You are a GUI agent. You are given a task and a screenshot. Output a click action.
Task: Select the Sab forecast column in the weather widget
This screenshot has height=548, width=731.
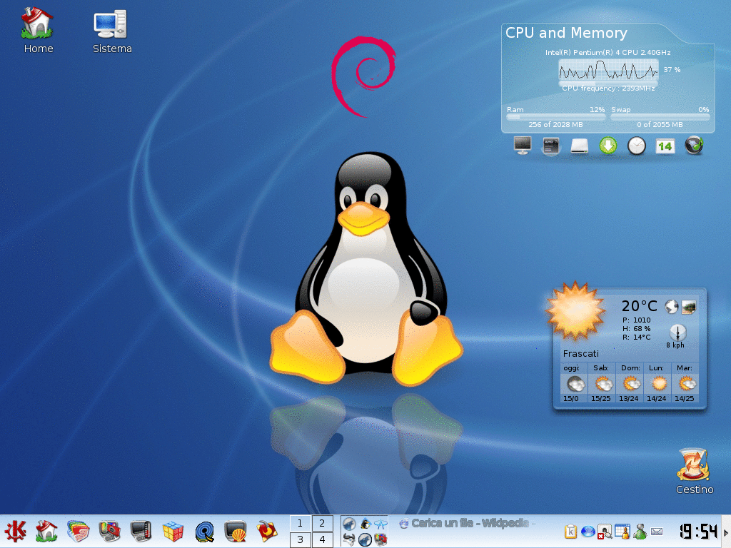601,383
